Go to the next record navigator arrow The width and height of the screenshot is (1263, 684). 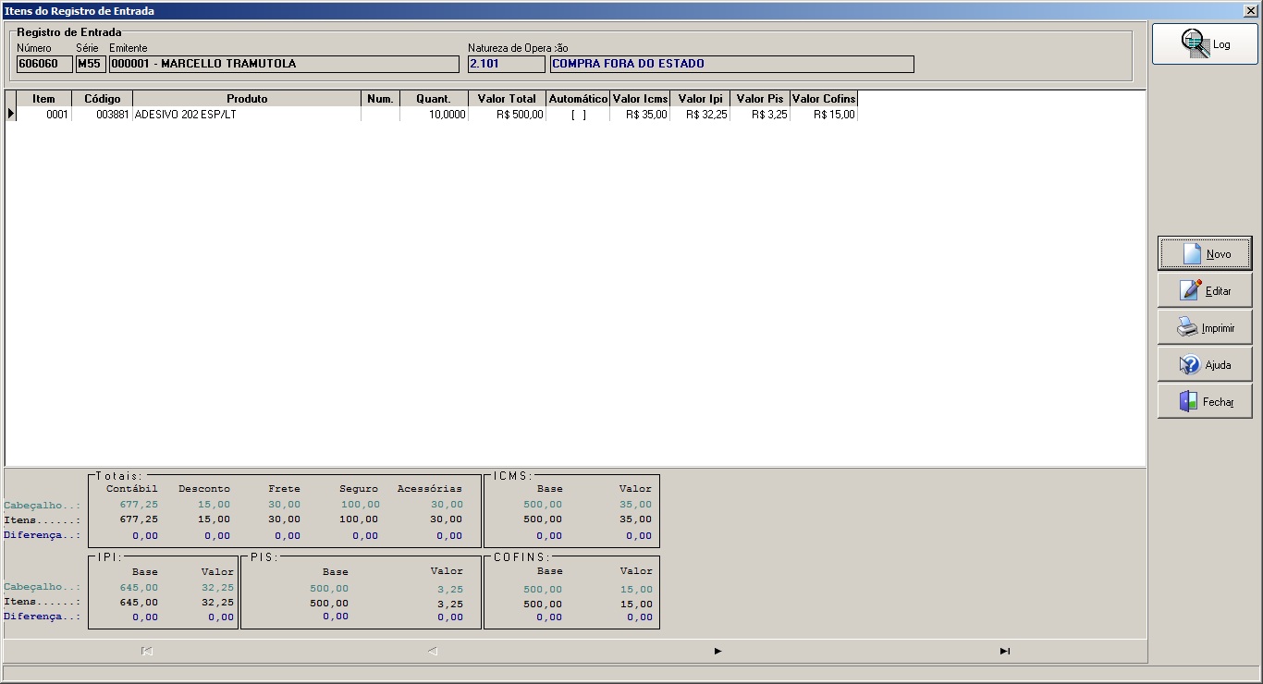[x=717, y=651]
